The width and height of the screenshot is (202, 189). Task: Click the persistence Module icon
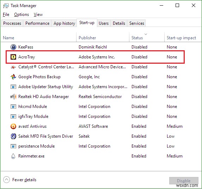(x=13, y=146)
